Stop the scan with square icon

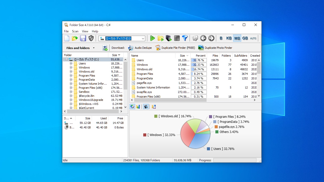coord(177,38)
